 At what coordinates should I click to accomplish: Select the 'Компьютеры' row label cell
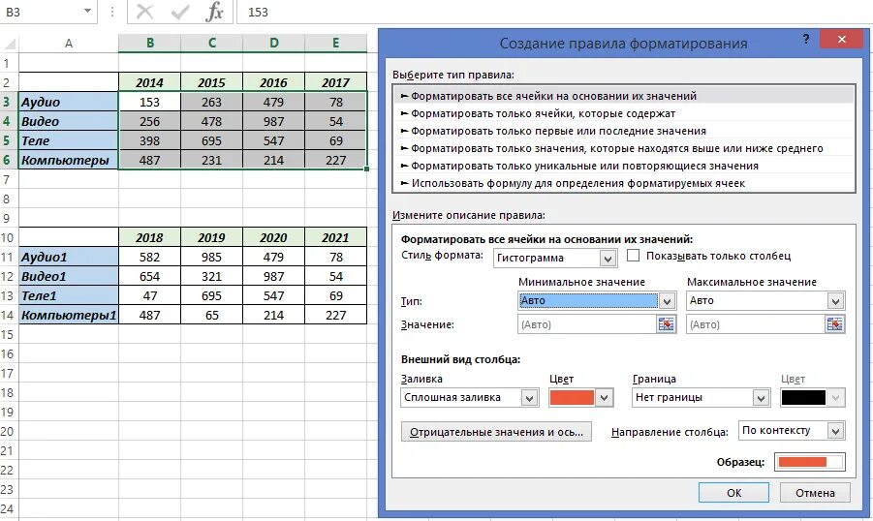69,161
